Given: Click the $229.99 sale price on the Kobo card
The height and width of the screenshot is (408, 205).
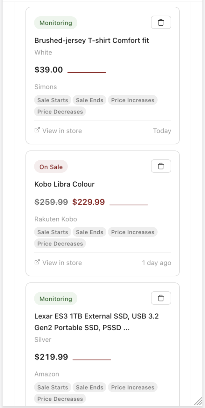Looking at the screenshot, I should point(88,201).
